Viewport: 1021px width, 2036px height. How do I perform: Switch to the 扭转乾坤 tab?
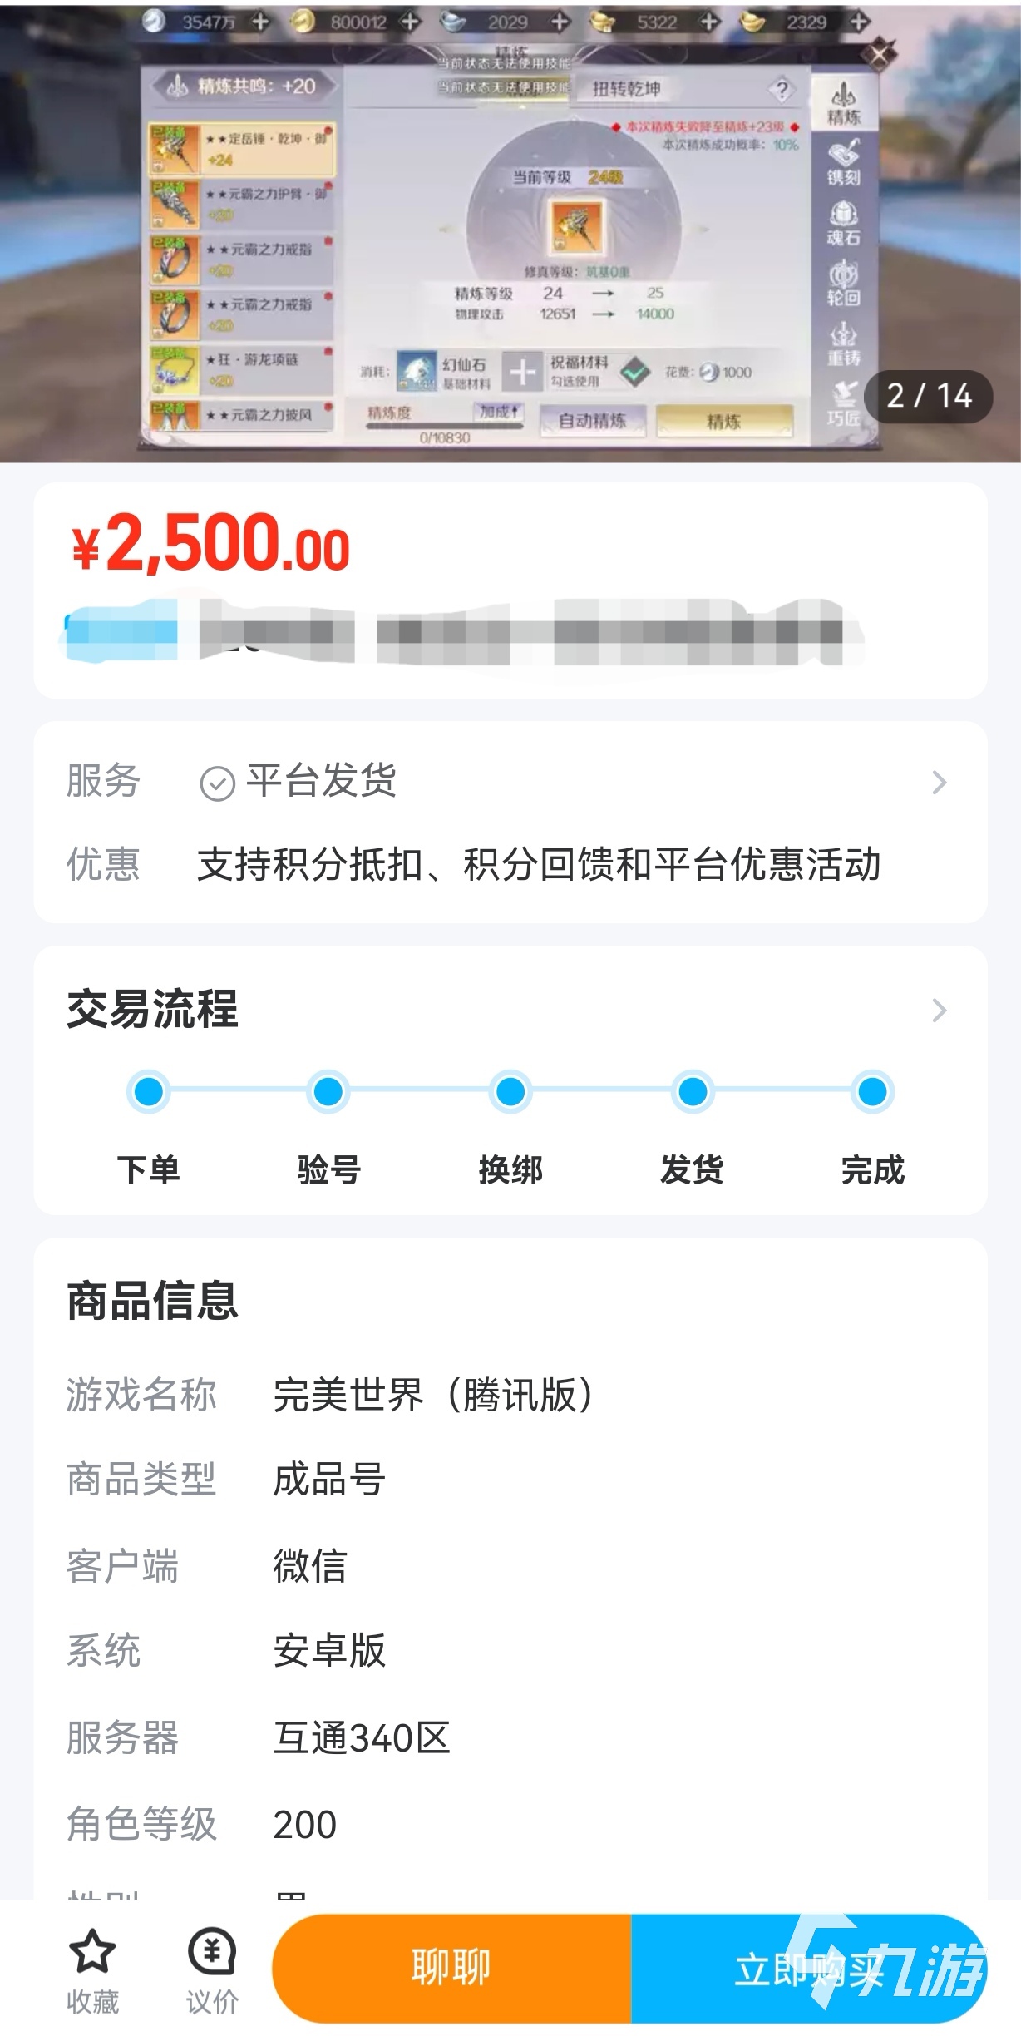(626, 89)
